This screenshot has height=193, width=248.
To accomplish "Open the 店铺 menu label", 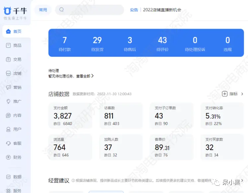I will 17,73.
